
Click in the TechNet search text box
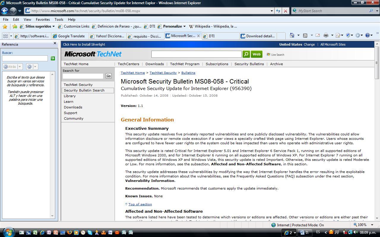196,54
